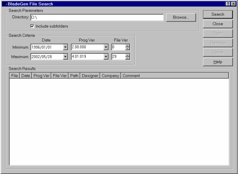Open the Maximum Date dropdown
Viewport: 238px width, 174px height.
point(65,56)
